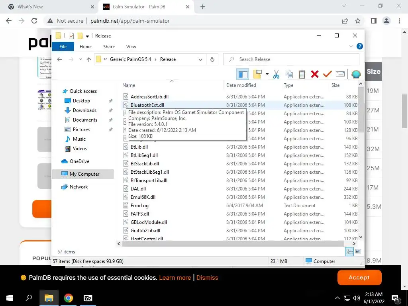Click the folder options toolbar icon
Screen dimensions: 408x306
pyautogui.click(x=257, y=75)
